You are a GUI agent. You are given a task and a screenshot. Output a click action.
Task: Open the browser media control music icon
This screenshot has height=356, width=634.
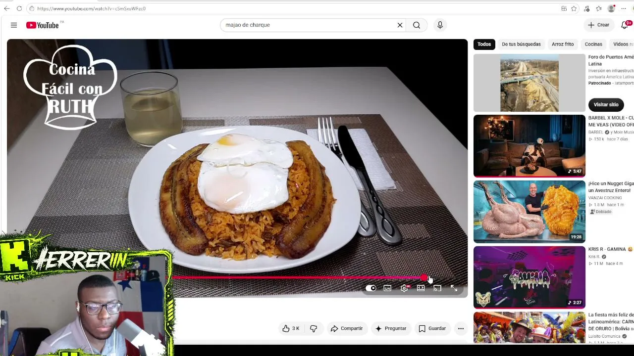pyautogui.click(x=587, y=8)
